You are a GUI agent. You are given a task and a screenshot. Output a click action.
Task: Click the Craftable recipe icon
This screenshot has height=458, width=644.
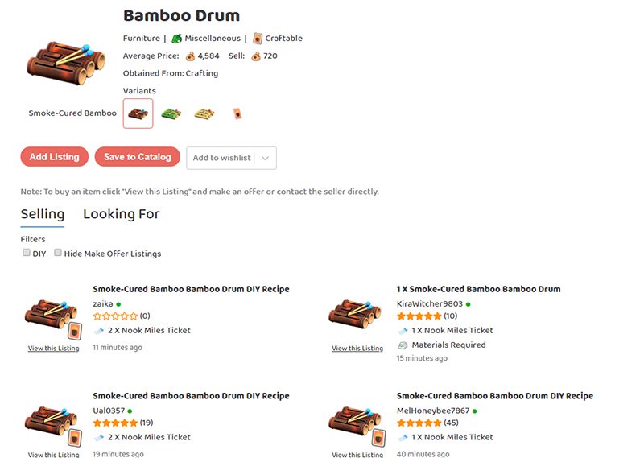(258, 38)
